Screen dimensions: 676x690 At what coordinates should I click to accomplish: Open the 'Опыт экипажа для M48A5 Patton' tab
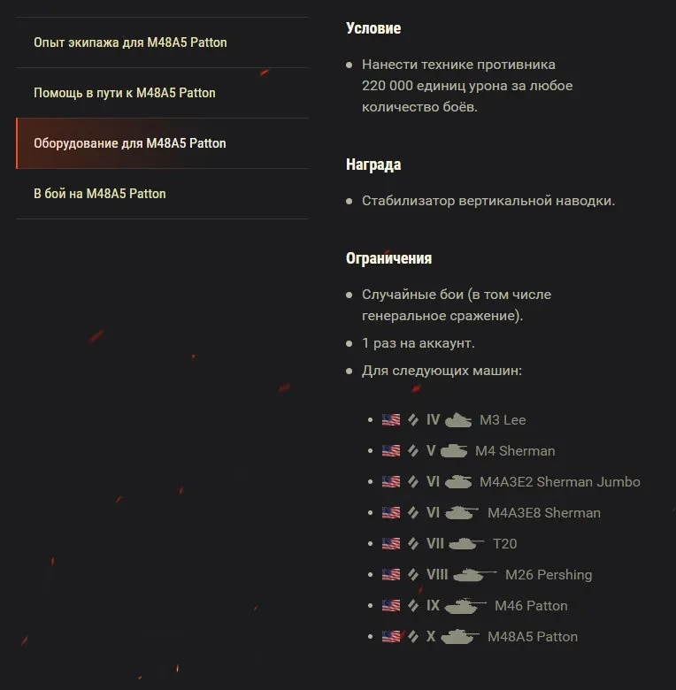tap(130, 42)
